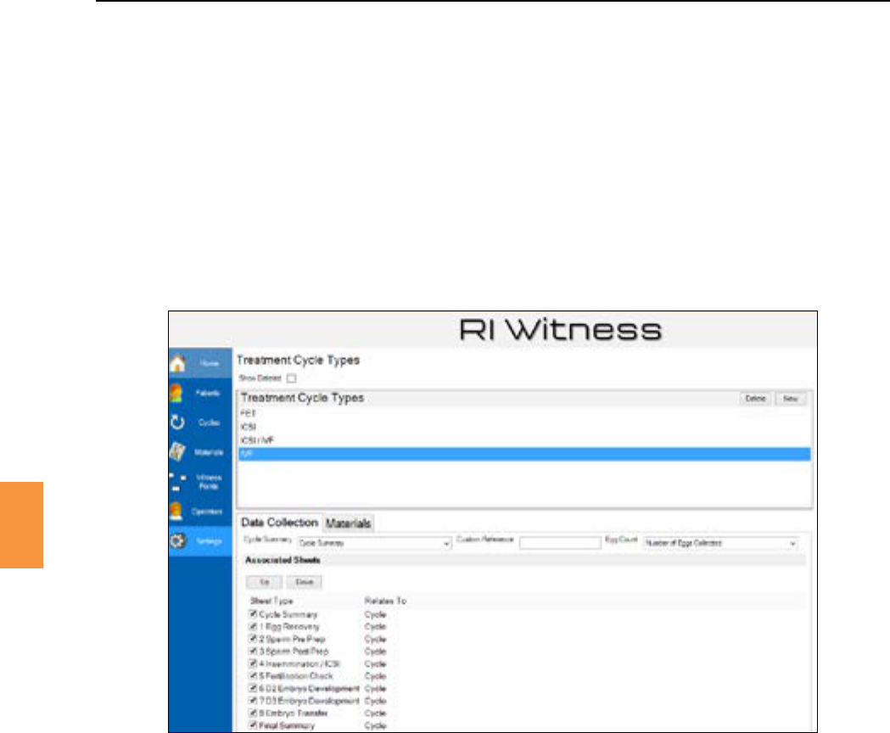Open the Home icon in sidebar
890x733 pixels.
pyautogui.click(x=177, y=363)
